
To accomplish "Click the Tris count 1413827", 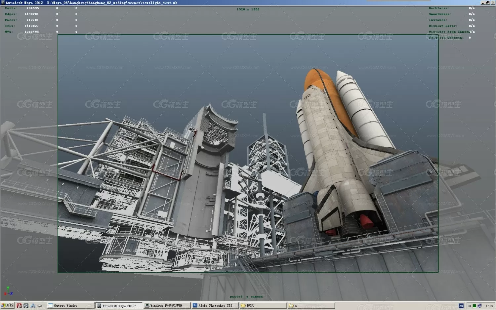I will (31, 26).
